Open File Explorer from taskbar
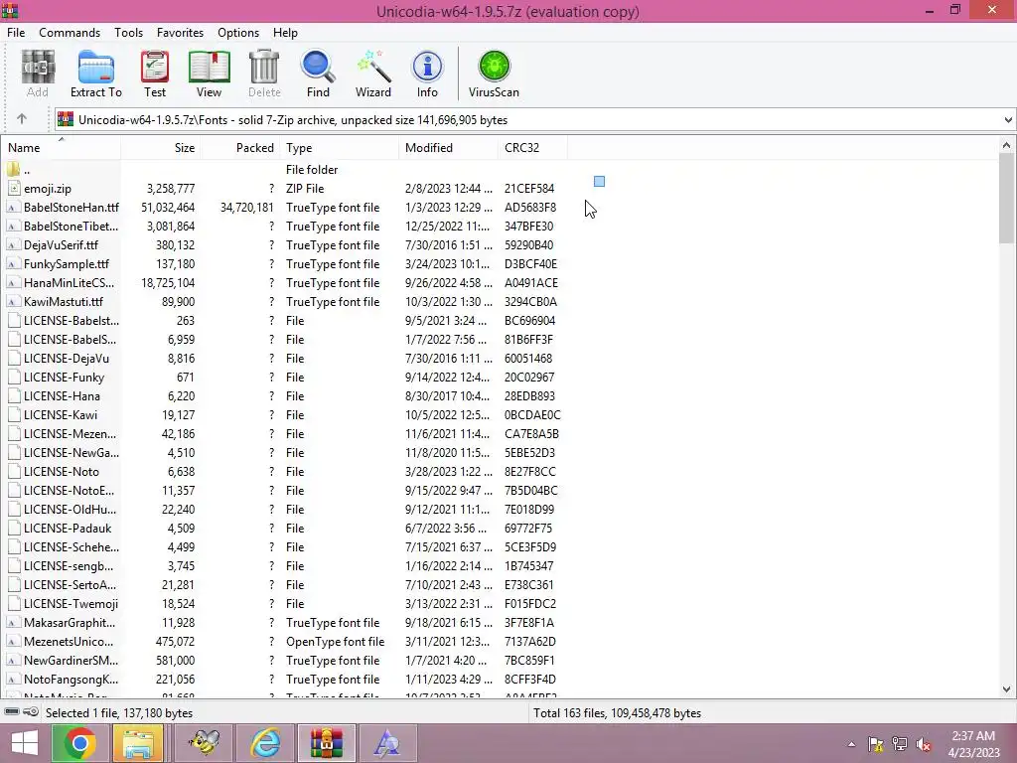Viewport: 1017px width, 763px height. (x=138, y=743)
